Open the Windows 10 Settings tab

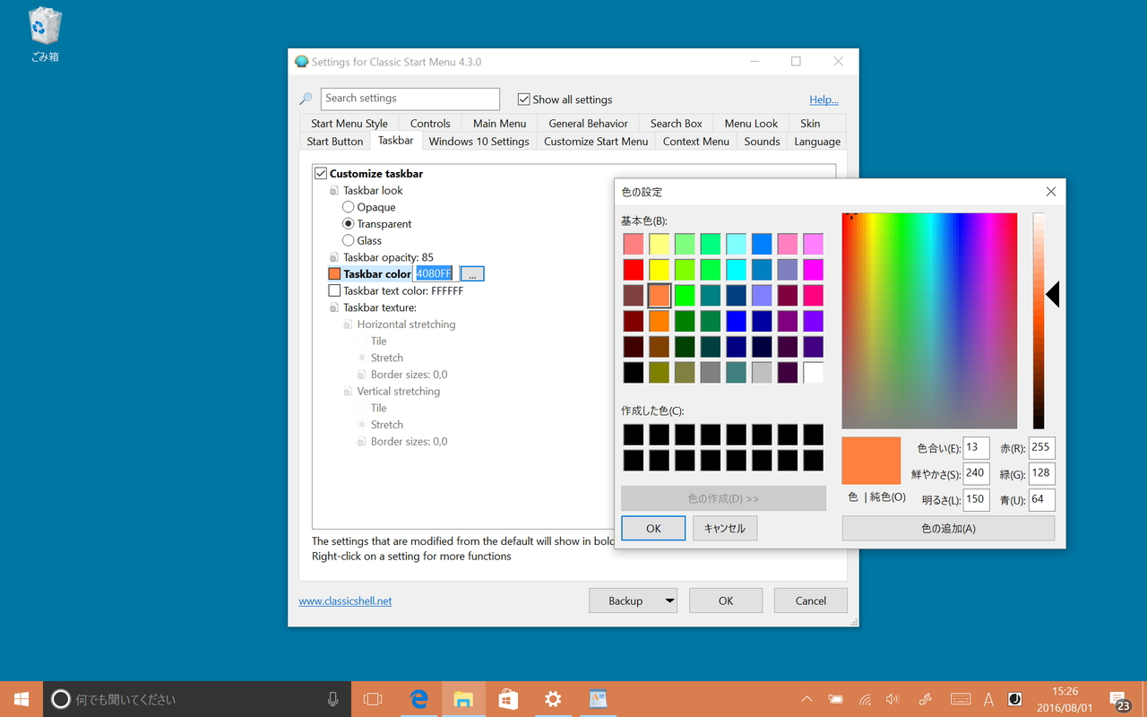[x=479, y=142]
